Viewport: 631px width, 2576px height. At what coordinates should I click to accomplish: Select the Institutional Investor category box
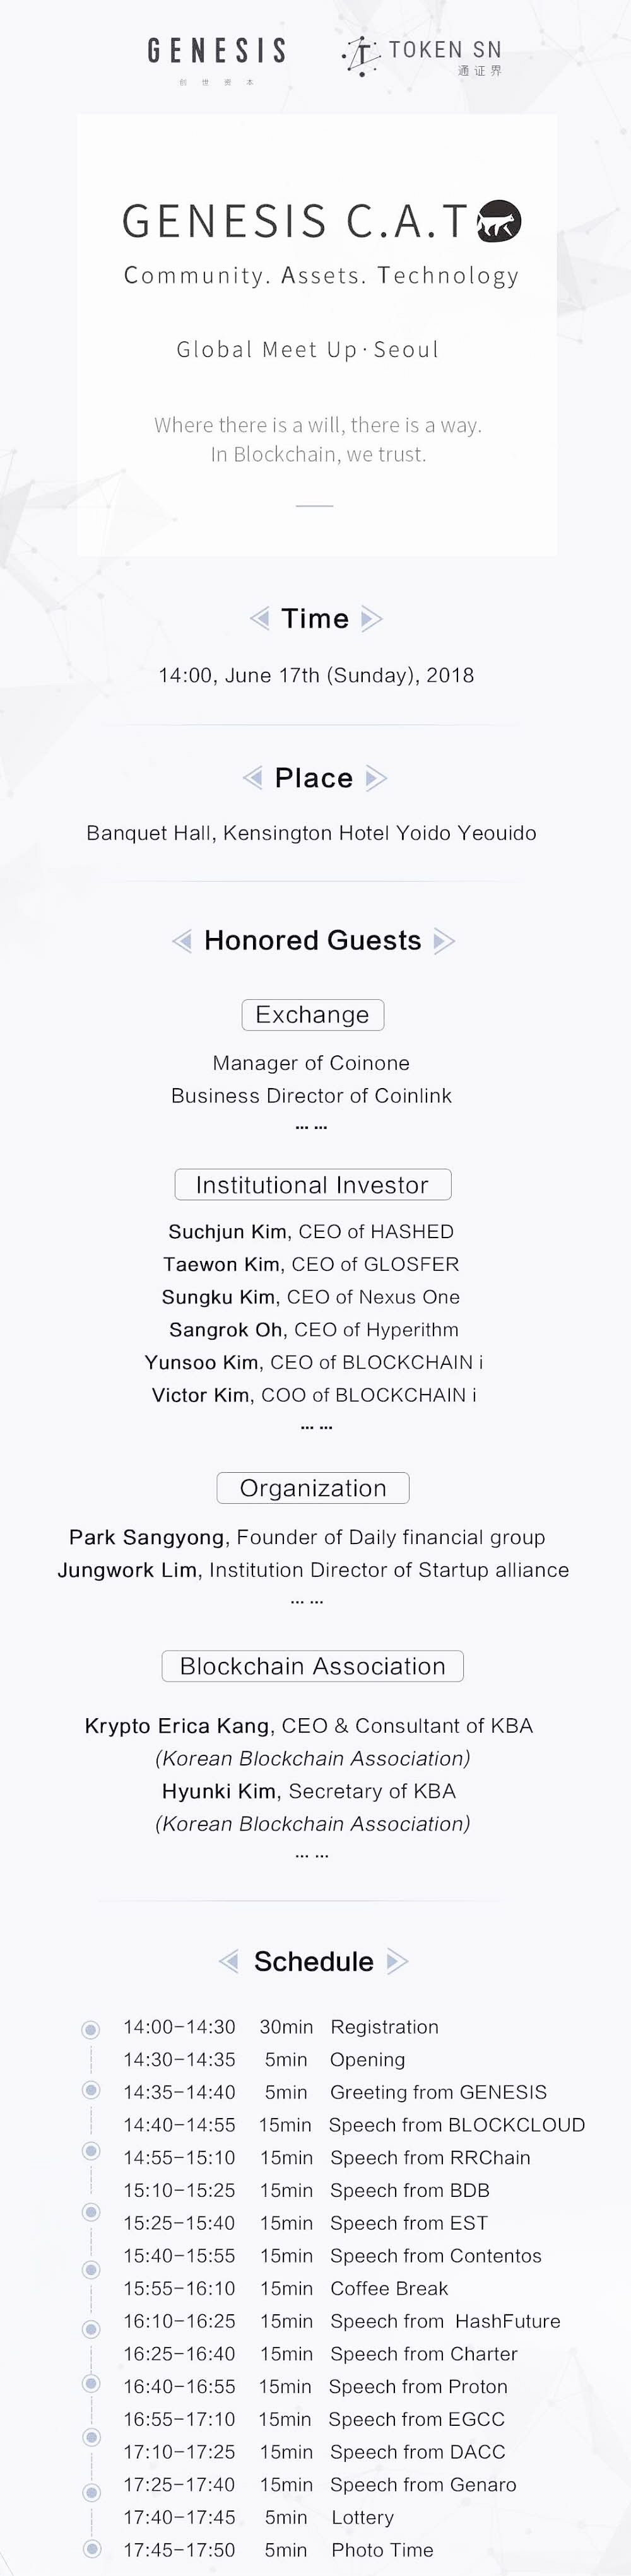pos(313,1184)
